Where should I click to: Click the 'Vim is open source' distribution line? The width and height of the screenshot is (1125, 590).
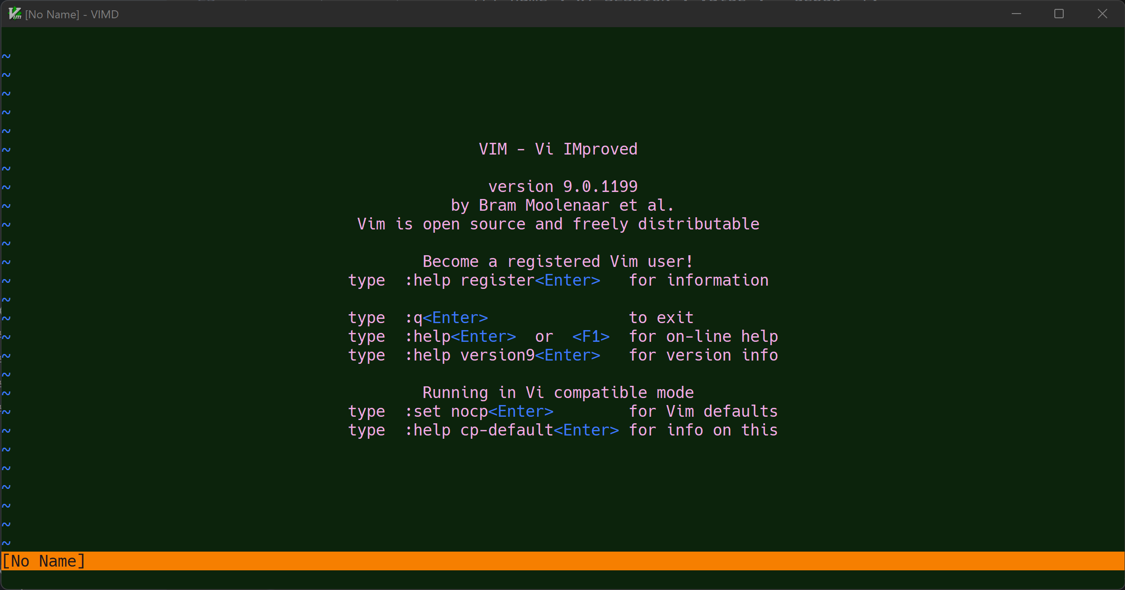coord(558,224)
